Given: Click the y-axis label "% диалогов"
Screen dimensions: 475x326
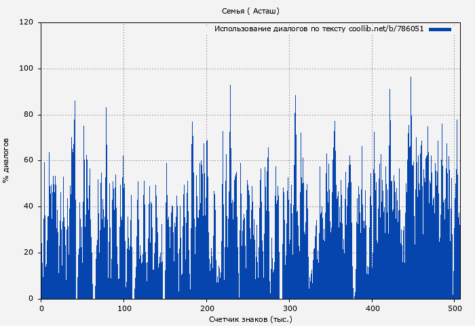Looking at the screenshot, I should (x=6, y=160).
